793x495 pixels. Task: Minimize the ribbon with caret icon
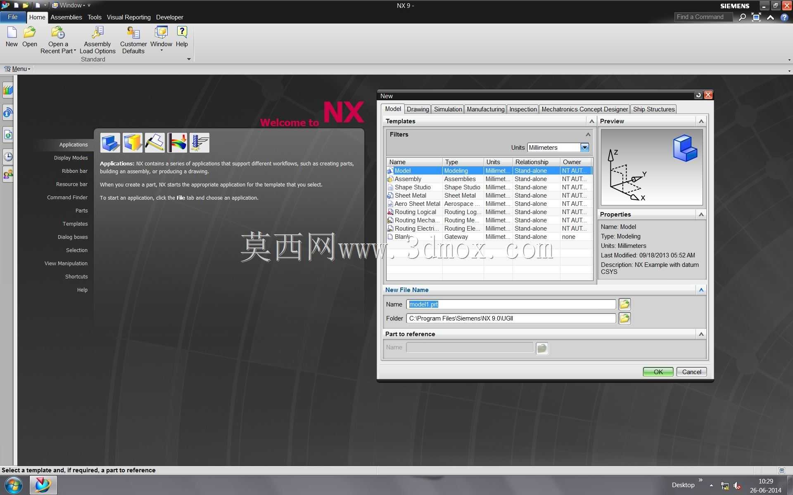pos(770,17)
